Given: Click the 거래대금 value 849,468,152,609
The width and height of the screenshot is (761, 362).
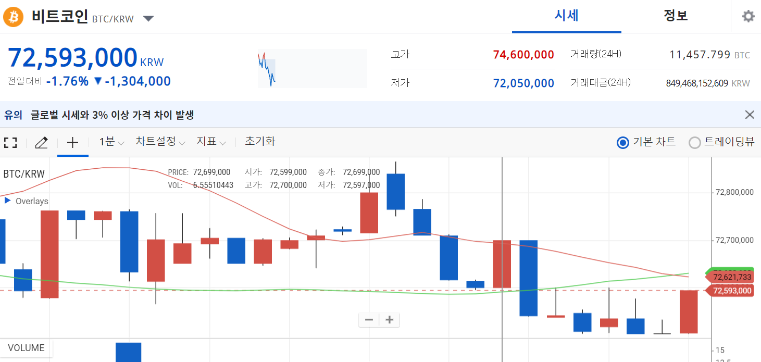Looking at the screenshot, I should tap(697, 83).
